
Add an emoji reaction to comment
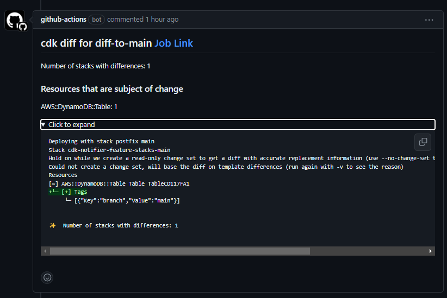[x=47, y=277]
